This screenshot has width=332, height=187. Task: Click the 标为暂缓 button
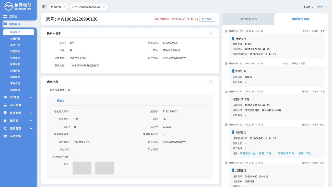pos(206,19)
